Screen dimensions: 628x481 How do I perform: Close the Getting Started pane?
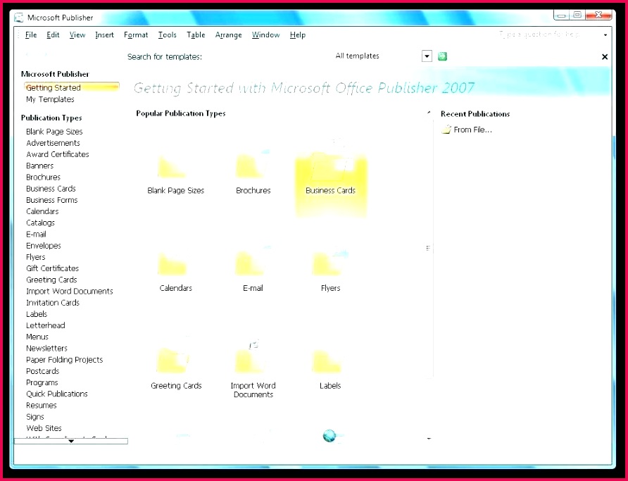[605, 57]
